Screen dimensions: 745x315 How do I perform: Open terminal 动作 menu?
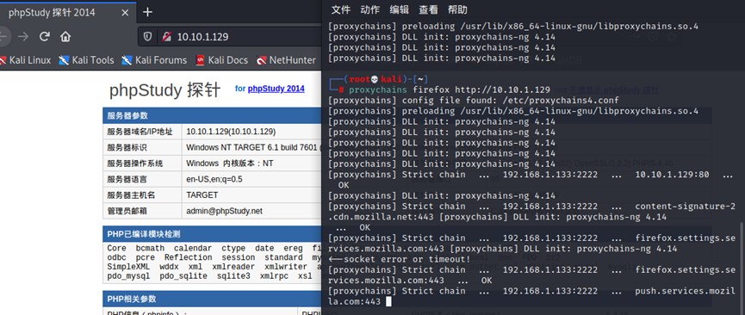pyautogui.click(x=370, y=9)
